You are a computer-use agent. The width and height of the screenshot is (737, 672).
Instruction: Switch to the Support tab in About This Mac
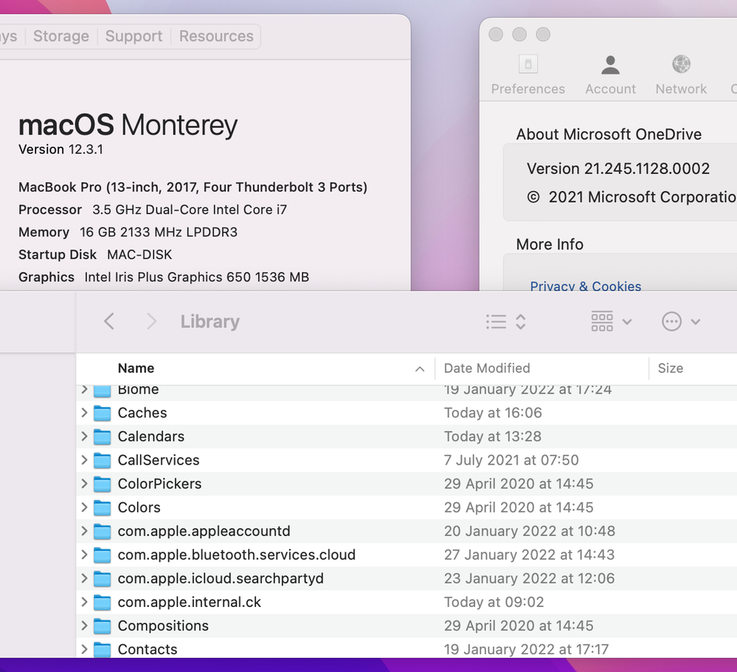click(x=134, y=36)
